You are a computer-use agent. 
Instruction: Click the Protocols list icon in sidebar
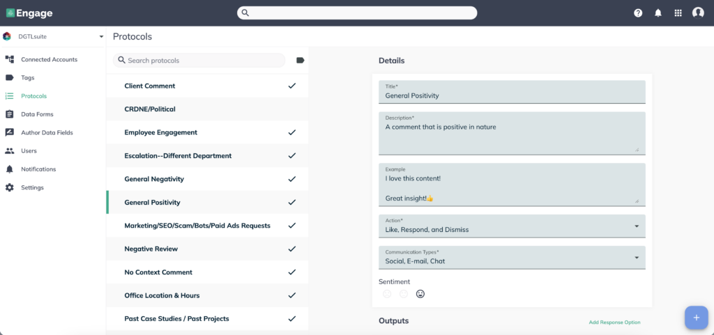pyautogui.click(x=10, y=96)
